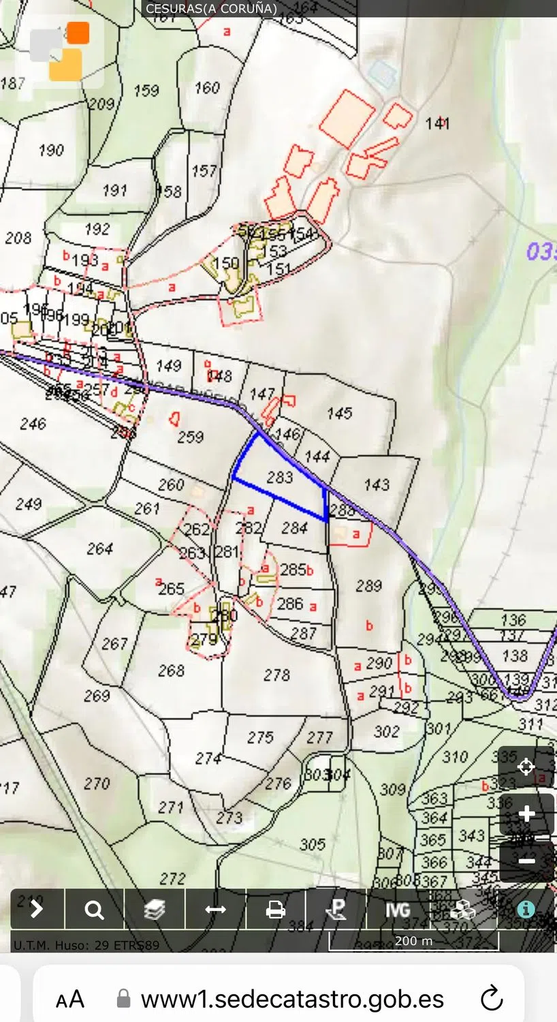Viewport: 557px width, 1022px height.
Task: Zoom out with the minus button
Action: (526, 861)
